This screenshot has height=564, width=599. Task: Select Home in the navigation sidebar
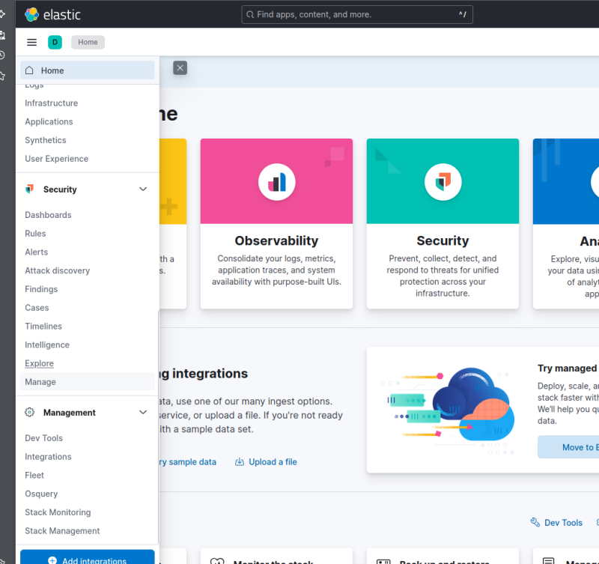52,70
